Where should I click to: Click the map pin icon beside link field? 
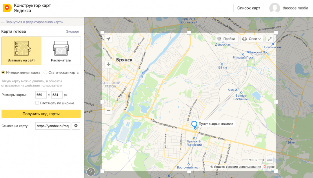[x=76, y=126]
